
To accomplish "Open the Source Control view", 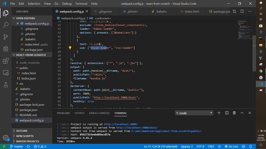I will click(x=5, y=37).
